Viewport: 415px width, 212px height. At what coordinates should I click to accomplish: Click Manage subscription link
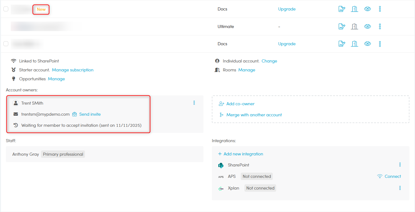point(73,70)
